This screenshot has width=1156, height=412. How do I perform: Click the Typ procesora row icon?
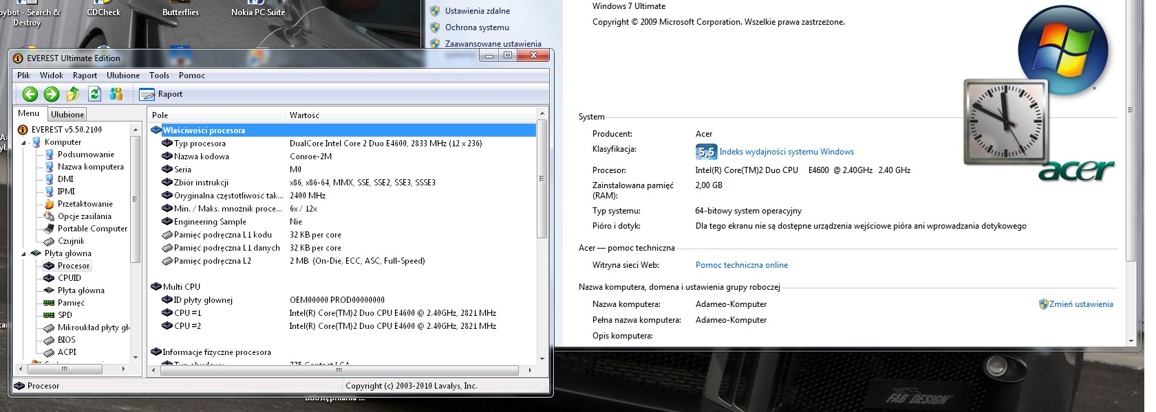[167, 144]
